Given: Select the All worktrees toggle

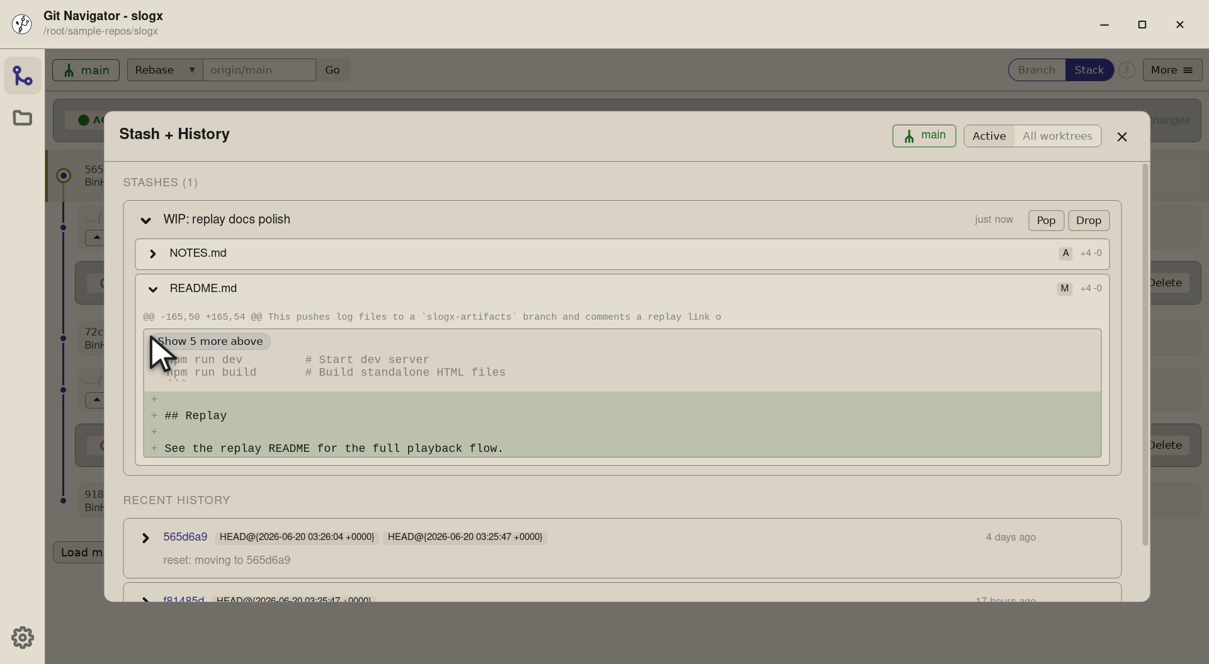Looking at the screenshot, I should (1057, 136).
